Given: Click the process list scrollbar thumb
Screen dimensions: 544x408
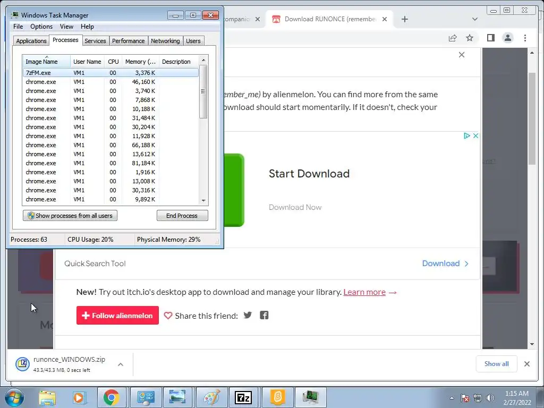Looking at the screenshot, I should [x=203, y=92].
